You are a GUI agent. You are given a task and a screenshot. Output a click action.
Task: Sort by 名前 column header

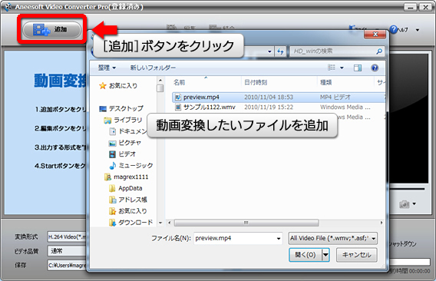tap(179, 82)
